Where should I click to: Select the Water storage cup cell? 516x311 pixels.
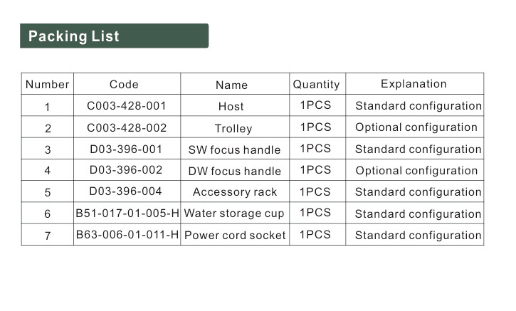point(234,214)
